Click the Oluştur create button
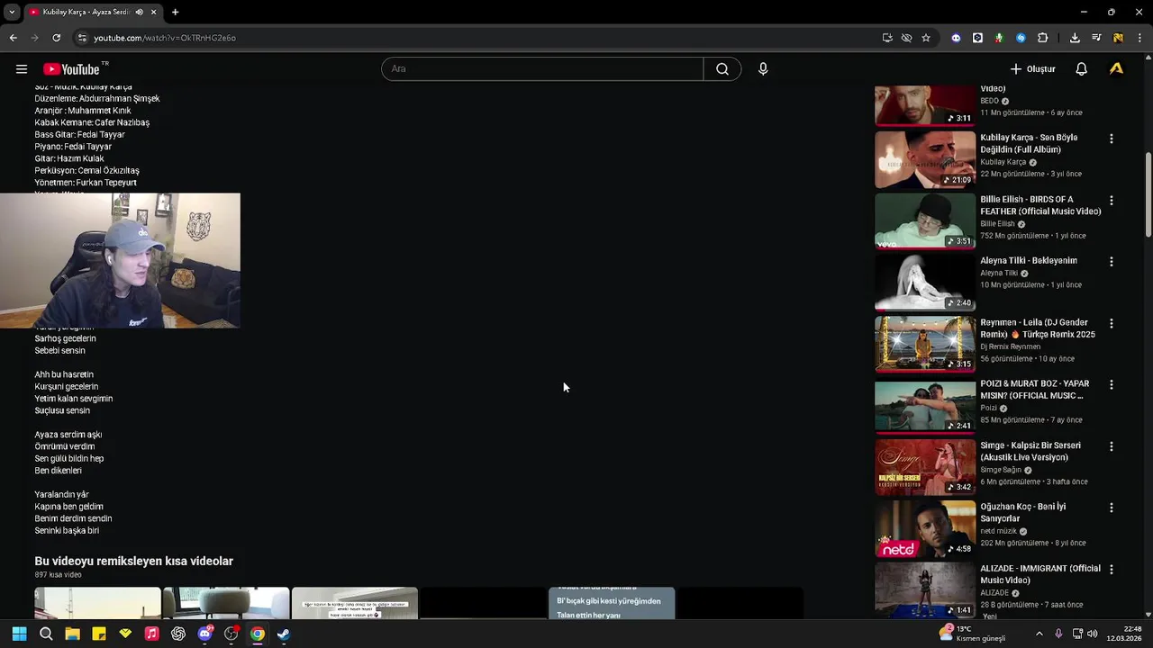Image resolution: width=1153 pixels, height=648 pixels. (x=1032, y=69)
